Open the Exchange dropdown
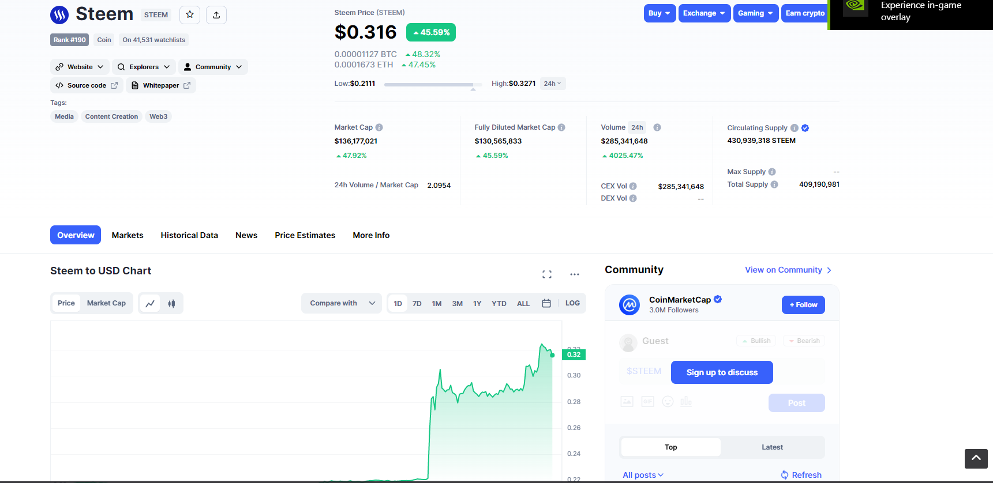 (705, 13)
